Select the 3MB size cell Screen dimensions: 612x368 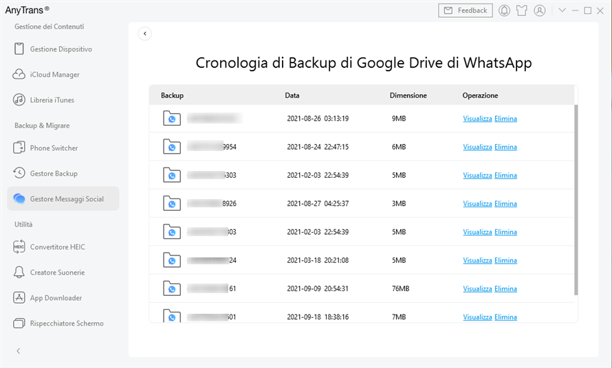399,203
